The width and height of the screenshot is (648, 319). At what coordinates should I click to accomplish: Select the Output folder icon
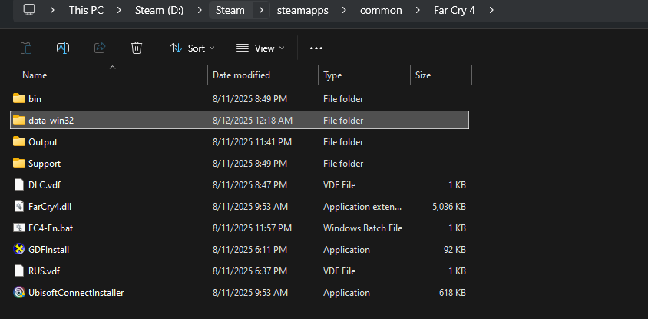[x=19, y=141]
